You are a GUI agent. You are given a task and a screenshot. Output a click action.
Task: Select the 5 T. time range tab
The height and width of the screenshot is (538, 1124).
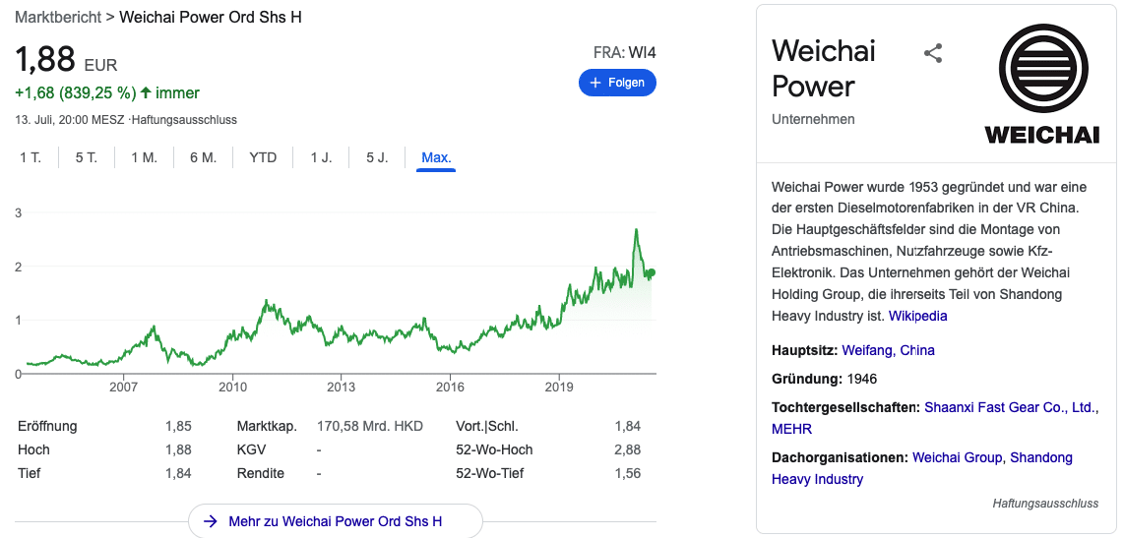86,157
